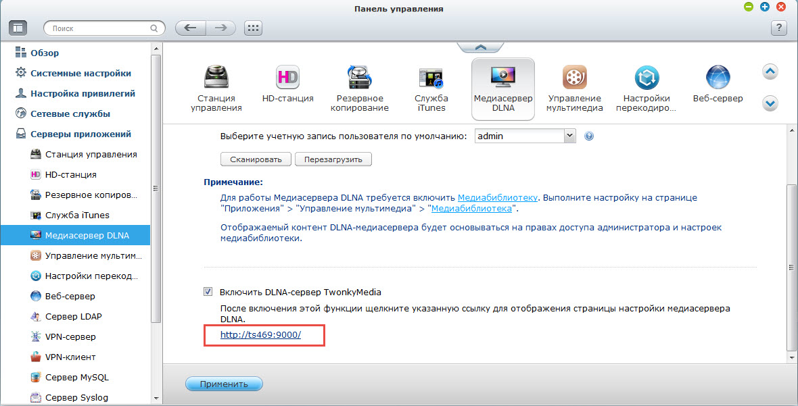This screenshot has height=406, width=798.
Task: Click sidebar scrollbar down arrow
Action: [x=156, y=399]
